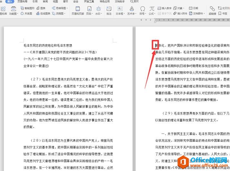
Task: Click the line 的贡献。 on left page
Action: [x=29, y=127]
